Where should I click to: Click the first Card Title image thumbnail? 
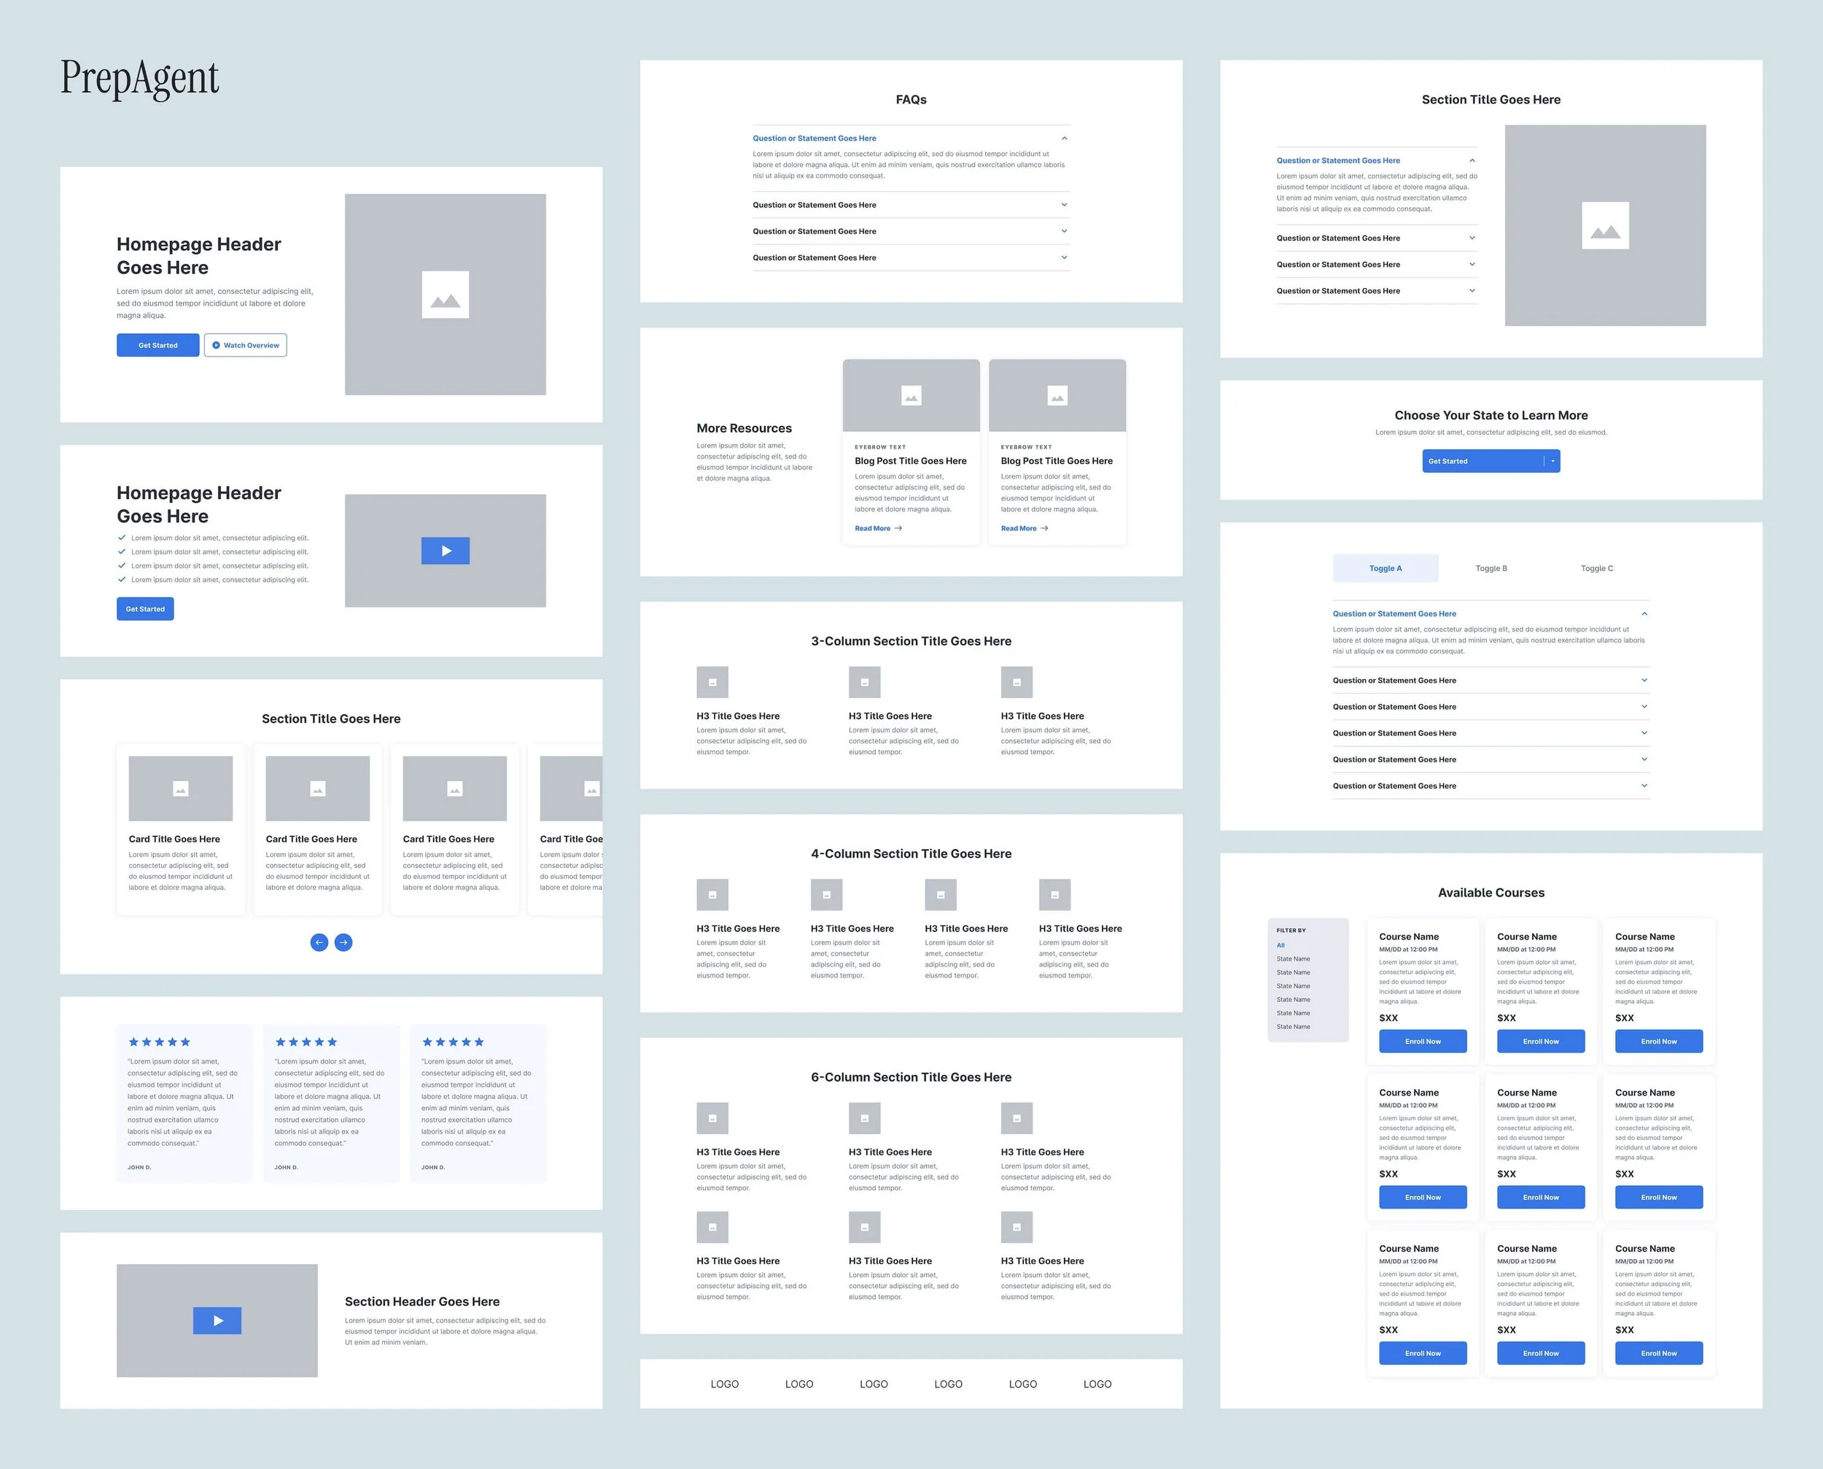point(180,788)
